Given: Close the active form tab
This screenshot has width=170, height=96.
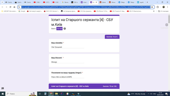Looking at the screenshot, I should [x=96, y=2].
